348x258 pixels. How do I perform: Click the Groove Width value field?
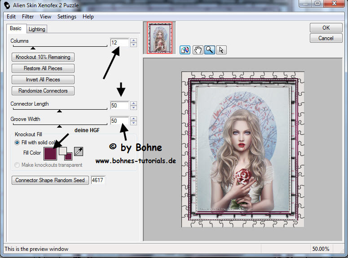pyautogui.click(x=119, y=120)
